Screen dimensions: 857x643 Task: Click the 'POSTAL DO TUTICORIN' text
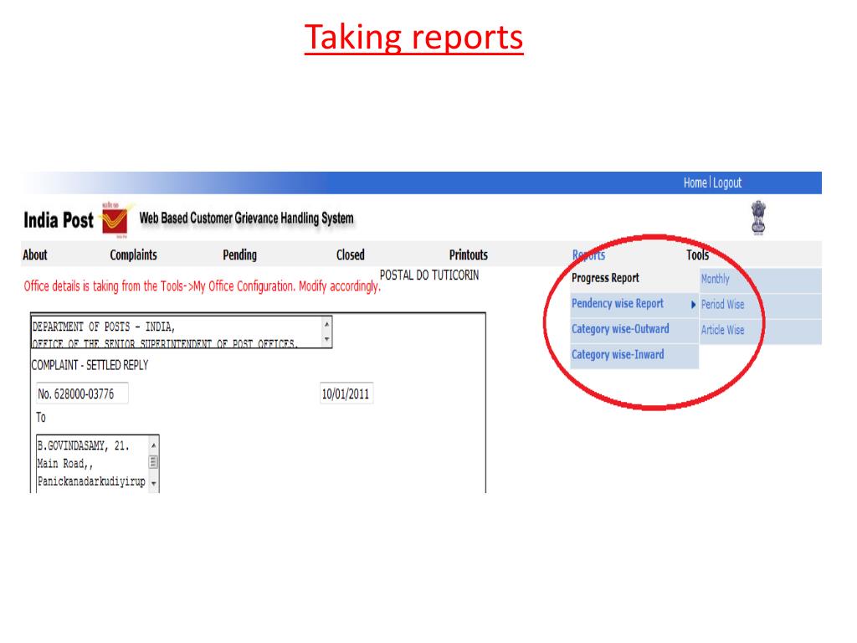[429, 275]
